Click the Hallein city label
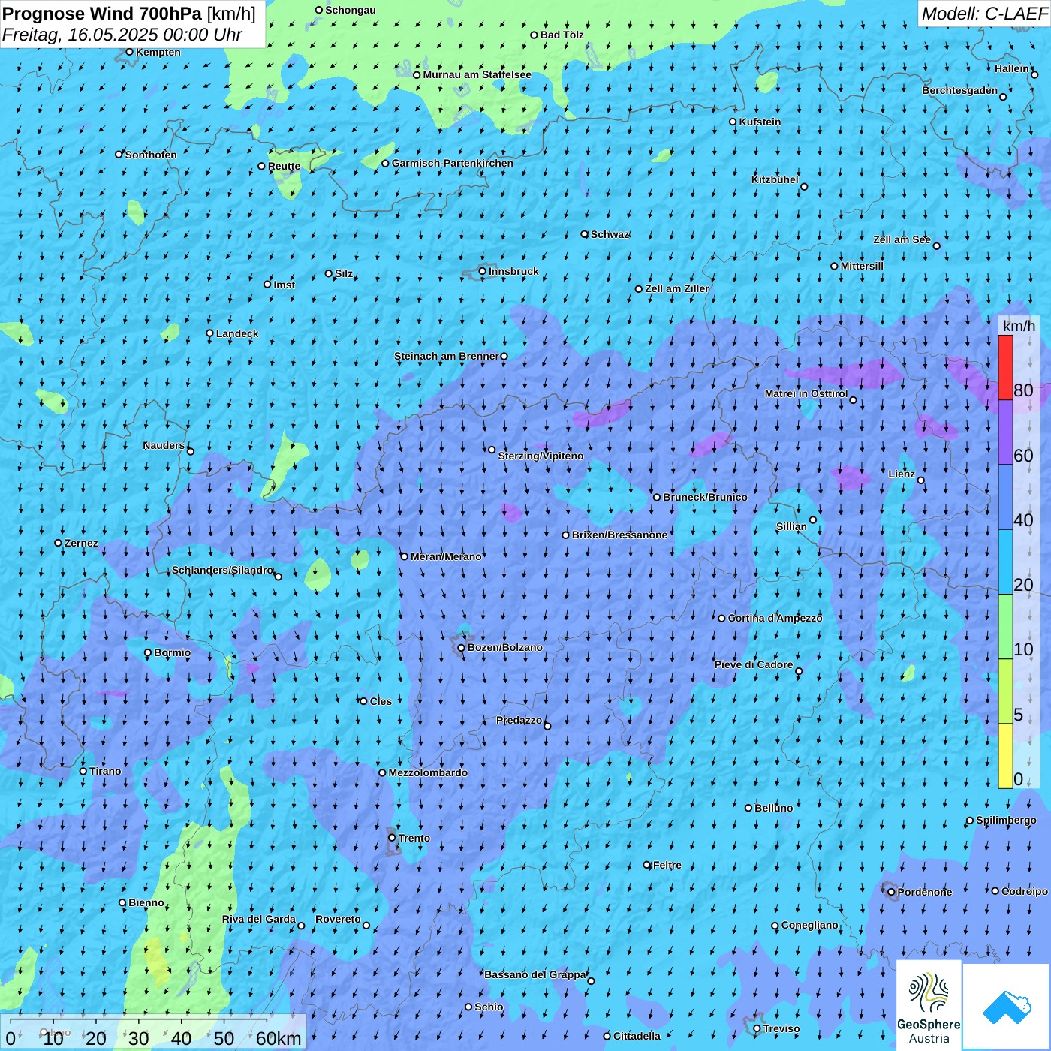 1012,68
